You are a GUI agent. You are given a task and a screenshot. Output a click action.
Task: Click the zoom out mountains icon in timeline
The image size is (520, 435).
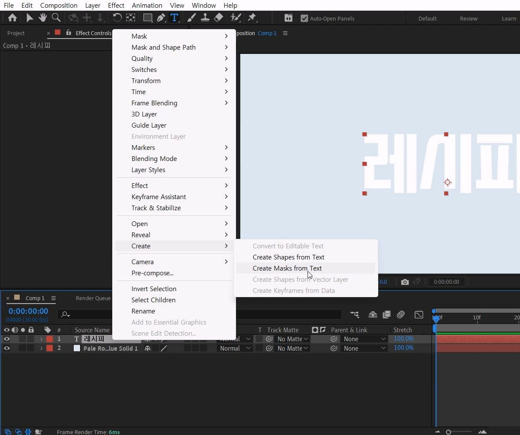[x=438, y=432]
